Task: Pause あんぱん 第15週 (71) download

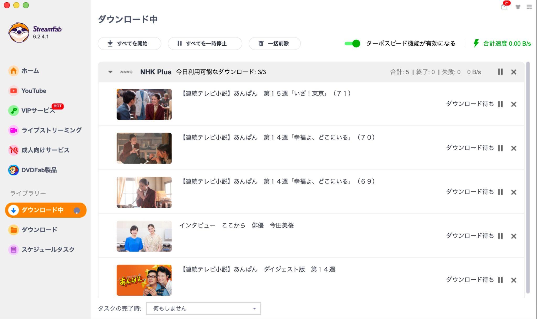Action: (x=500, y=104)
